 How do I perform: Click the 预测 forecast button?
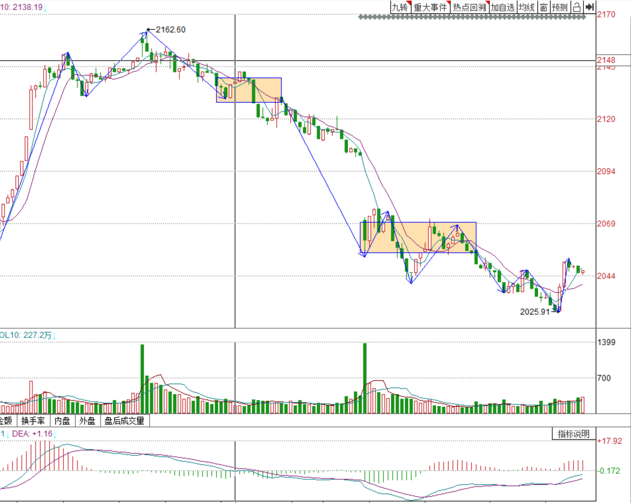pos(559,7)
